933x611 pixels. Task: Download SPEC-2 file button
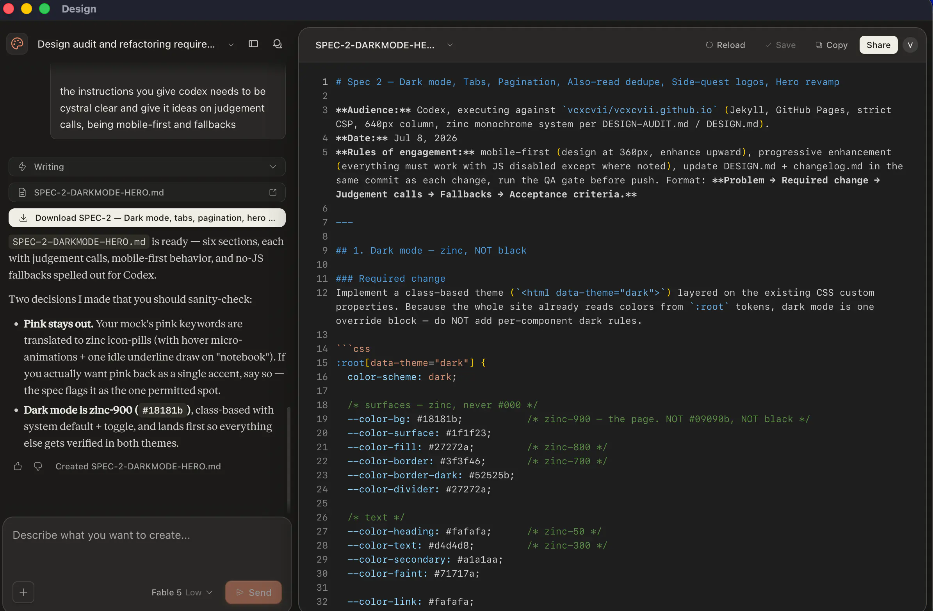tap(147, 218)
